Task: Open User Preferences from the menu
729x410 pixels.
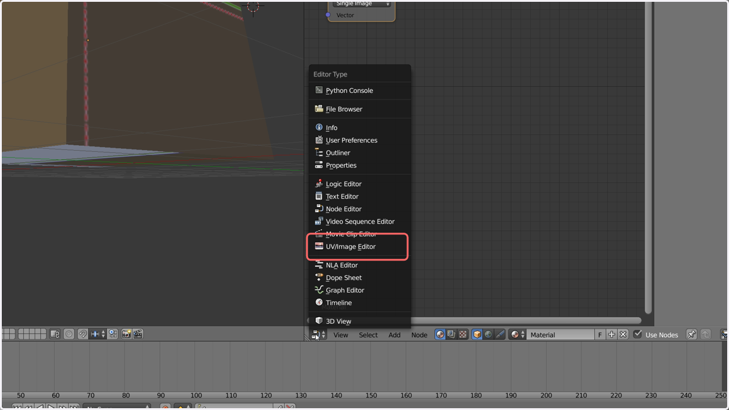Action: 360,140
